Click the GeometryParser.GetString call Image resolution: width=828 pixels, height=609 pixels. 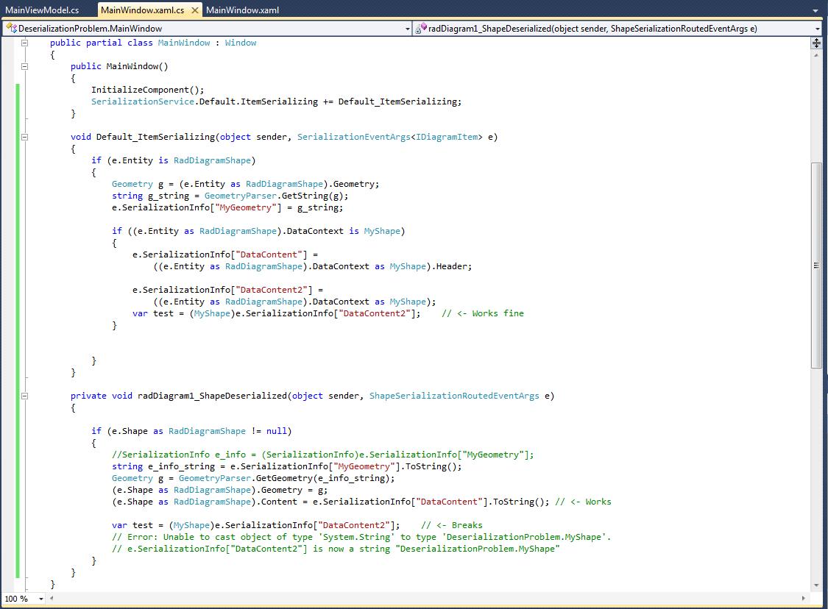276,196
